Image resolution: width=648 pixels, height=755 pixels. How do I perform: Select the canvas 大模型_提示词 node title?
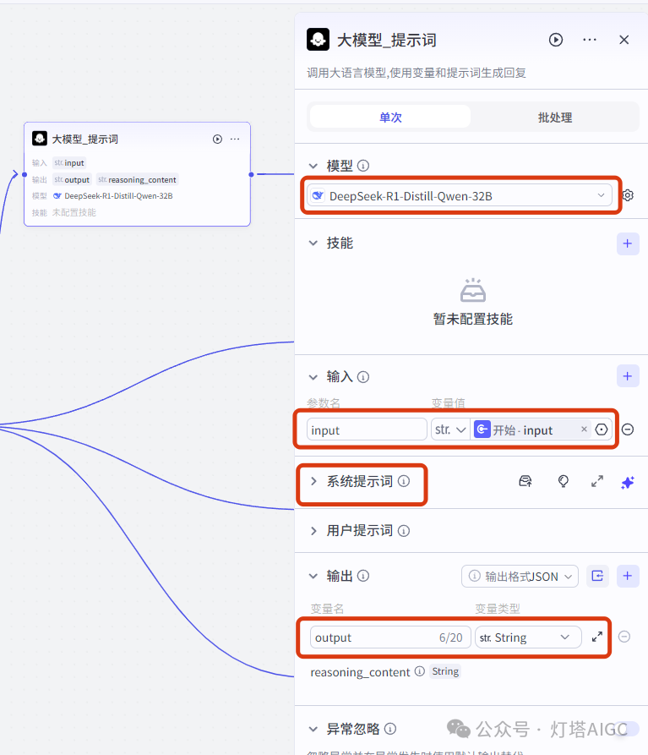click(84, 140)
